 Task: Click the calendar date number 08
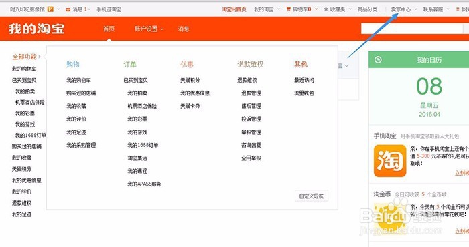point(429,86)
